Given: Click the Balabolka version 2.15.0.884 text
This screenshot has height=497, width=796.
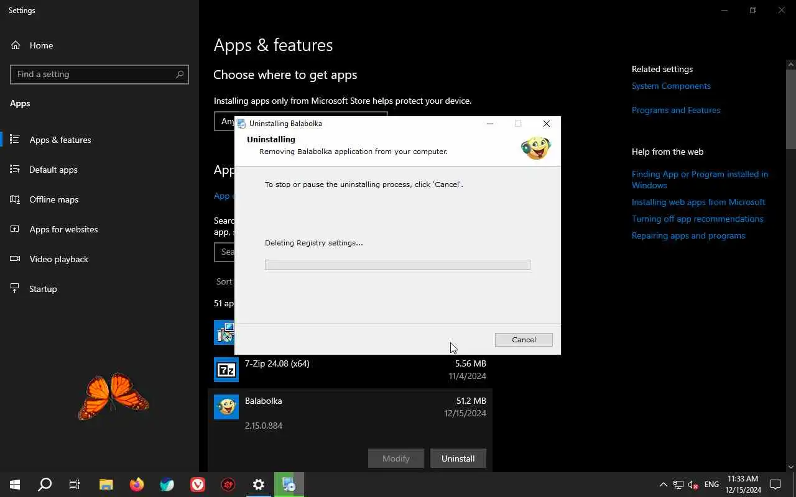Looking at the screenshot, I should click(x=264, y=426).
